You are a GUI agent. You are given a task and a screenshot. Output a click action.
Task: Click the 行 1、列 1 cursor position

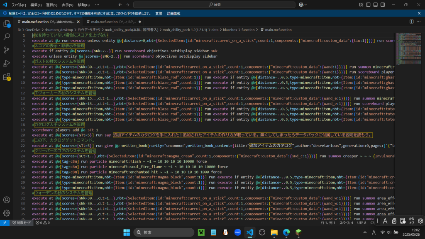(x=328, y=223)
